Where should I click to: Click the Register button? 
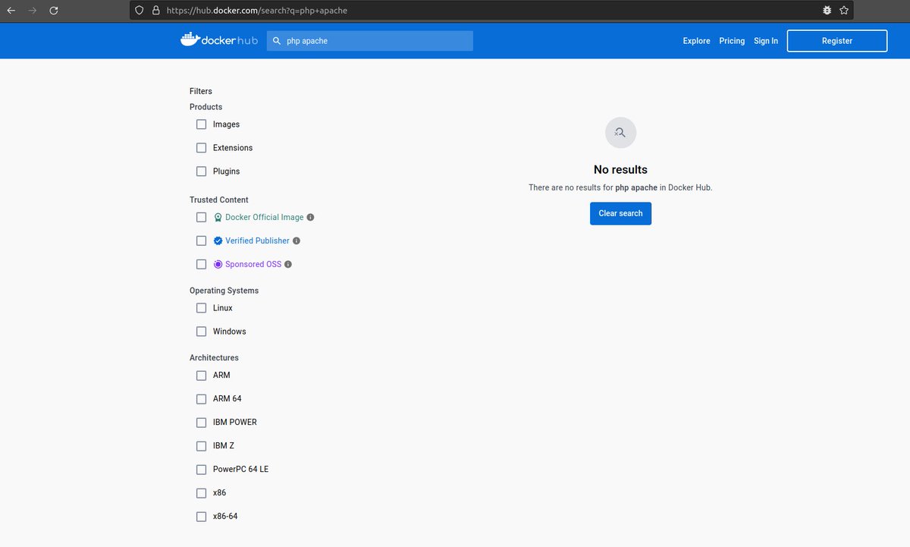coord(836,40)
